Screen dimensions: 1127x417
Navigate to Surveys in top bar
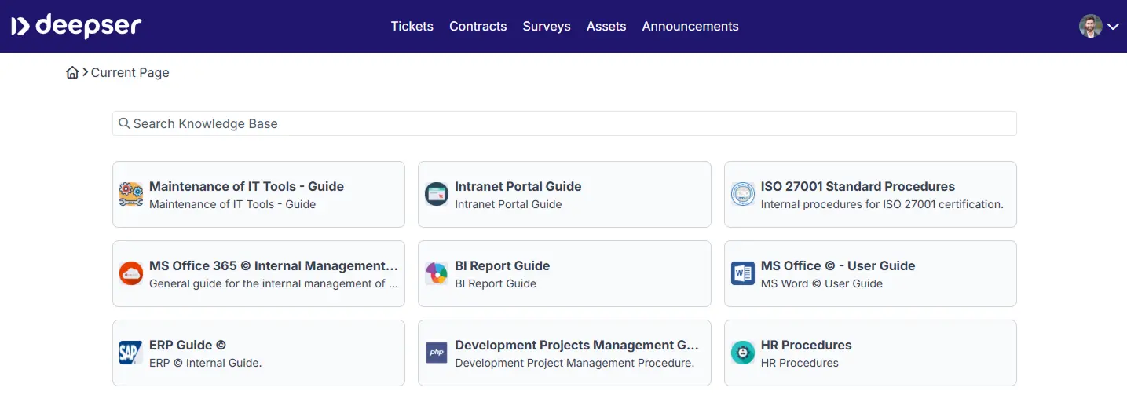click(546, 26)
